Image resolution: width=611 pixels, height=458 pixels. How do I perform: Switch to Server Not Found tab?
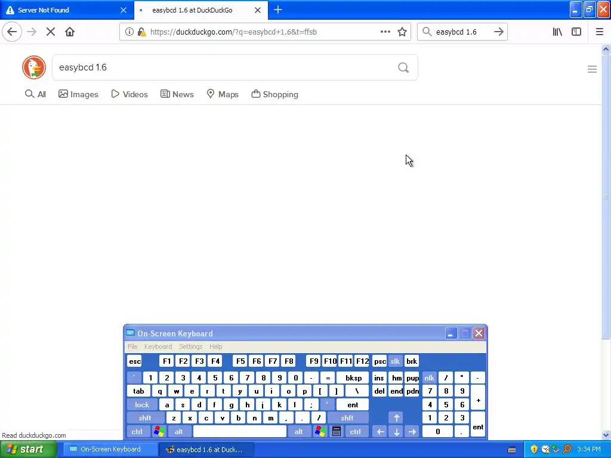(67, 10)
